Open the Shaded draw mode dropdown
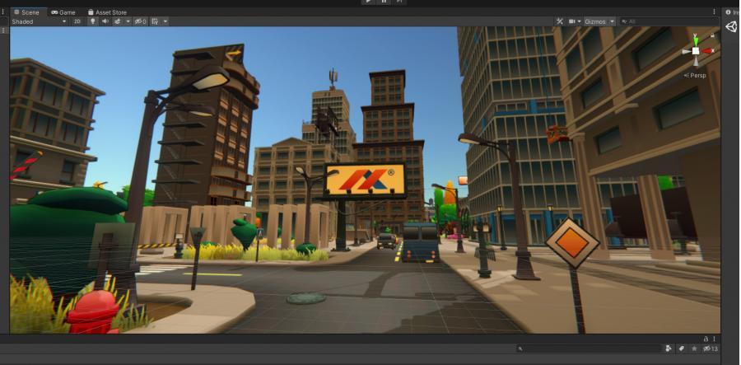This screenshot has height=365, width=741. pyautogui.click(x=40, y=21)
